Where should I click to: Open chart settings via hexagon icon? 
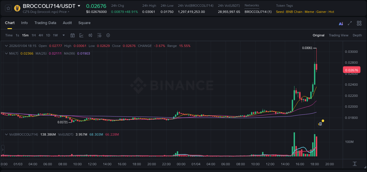108,35
